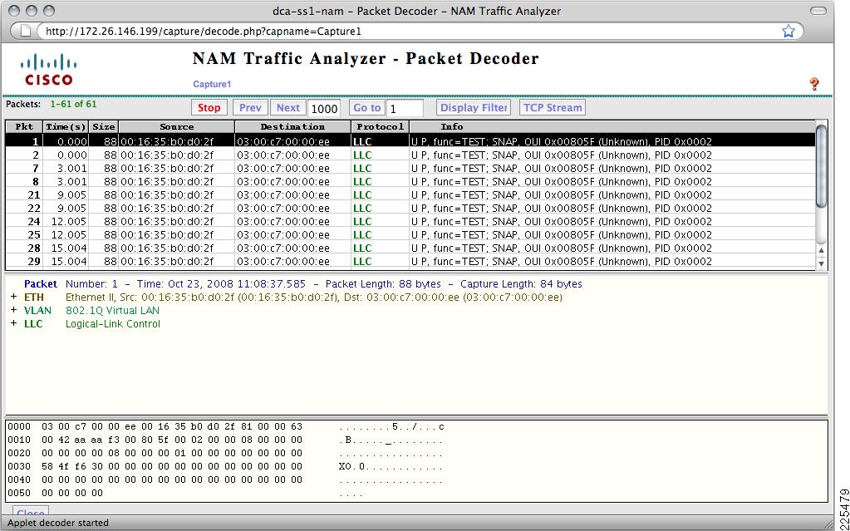
Task: Click the packet list scroll up arrow
Action: tap(821, 251)
